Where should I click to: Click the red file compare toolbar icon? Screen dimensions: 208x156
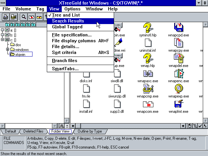click(32, 17)
